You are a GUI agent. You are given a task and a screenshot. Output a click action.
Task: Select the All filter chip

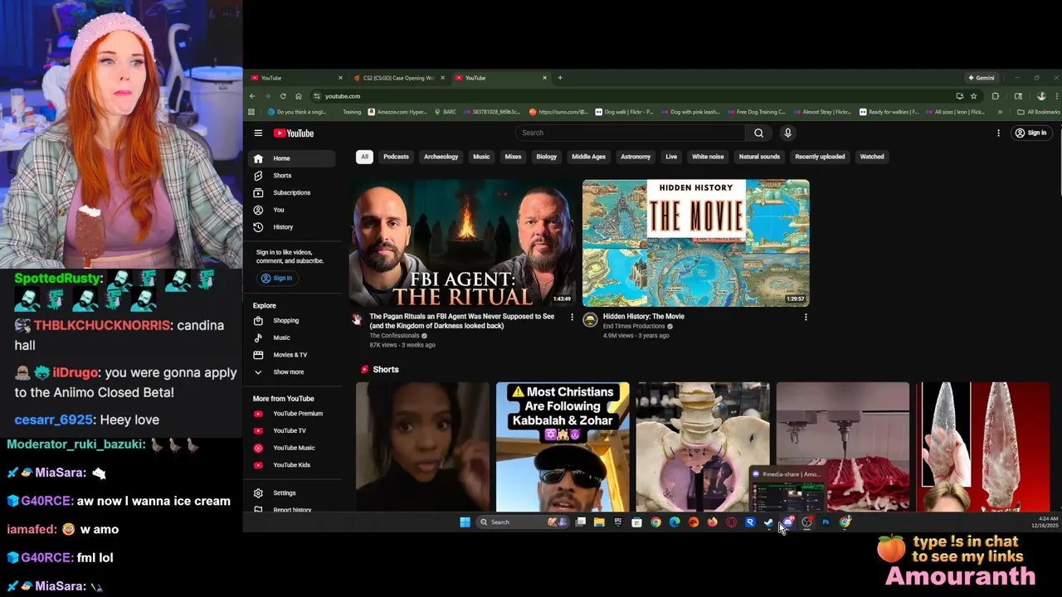click(x=364, y=157)
